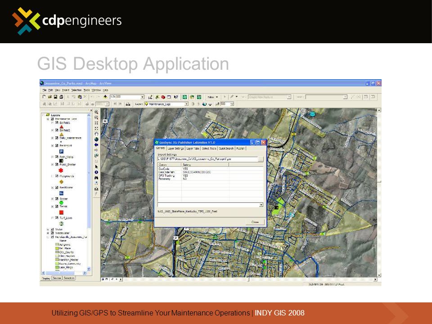Select the Find binoculars tool
The width and height of the screenshot is (432, 324).
[x=96, y=178]
